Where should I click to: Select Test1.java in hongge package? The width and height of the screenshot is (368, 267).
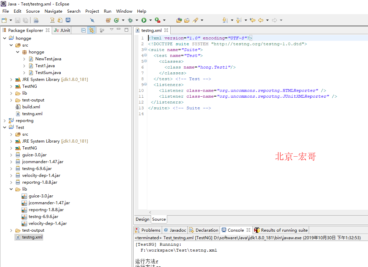[x=45, y=66]
